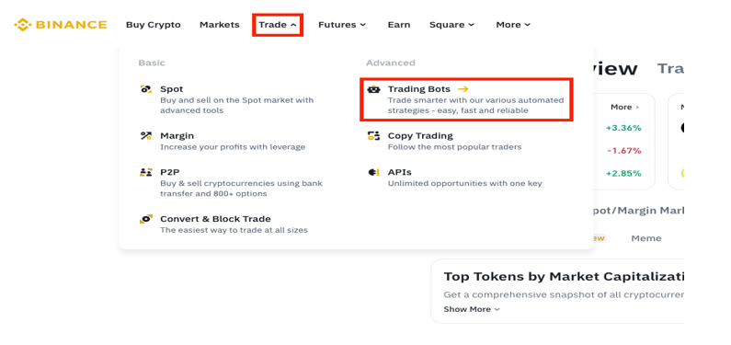
Task: Click the Trading Bots robot icon
Action: pos(373,89)
